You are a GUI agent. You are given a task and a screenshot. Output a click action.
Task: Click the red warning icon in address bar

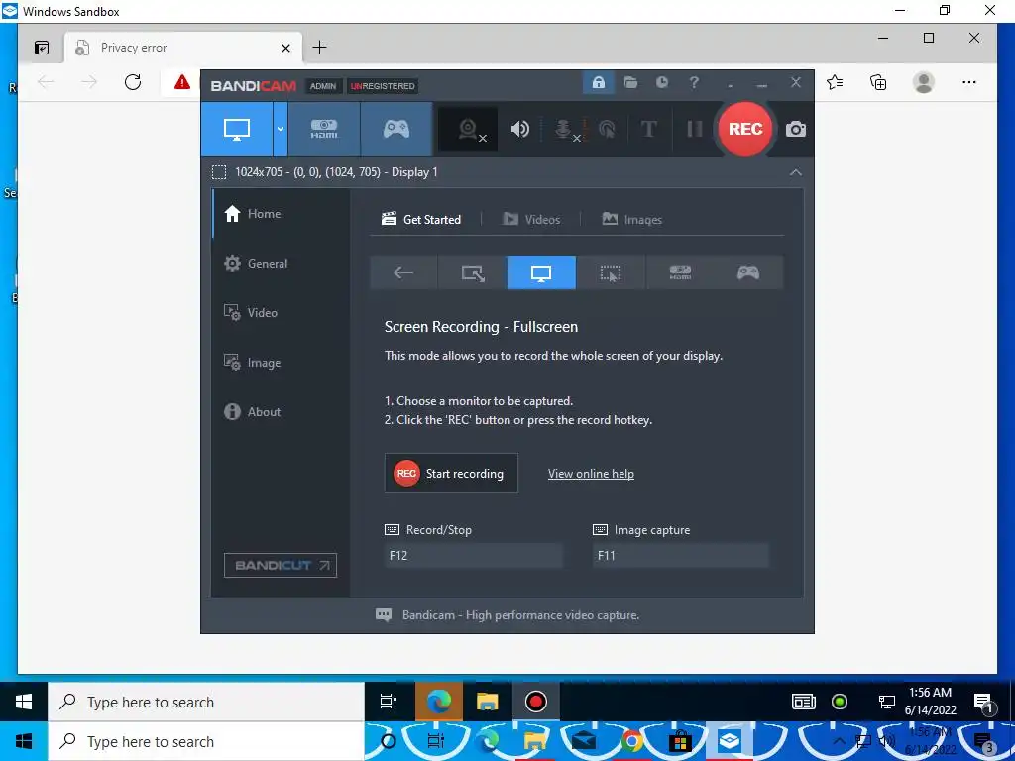182,82
